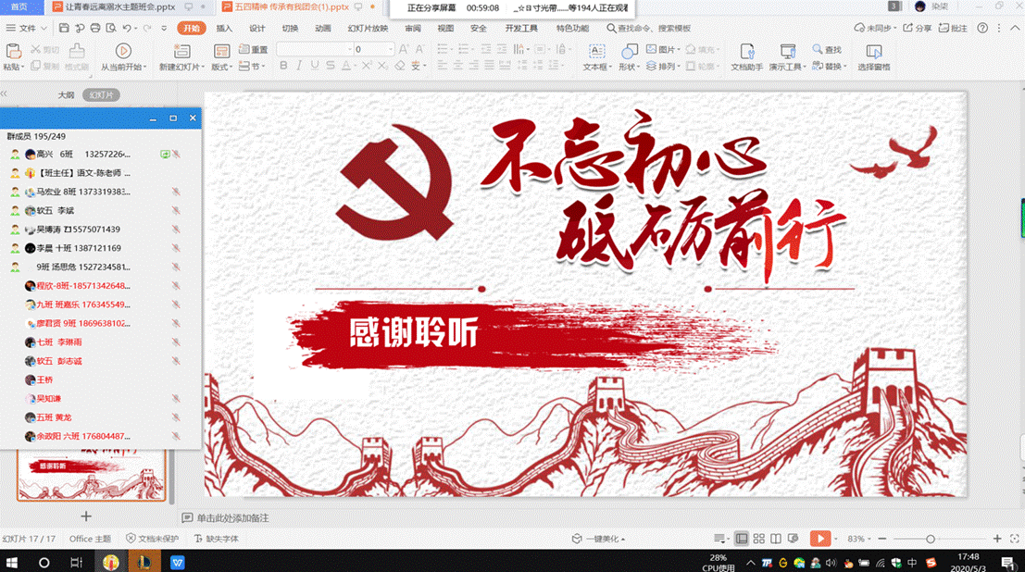The width and height of the screenshot is (1025, 572).
Task: Toggle Normal view button in status bar
Action: pyautogui.click(x=742, y=539)
